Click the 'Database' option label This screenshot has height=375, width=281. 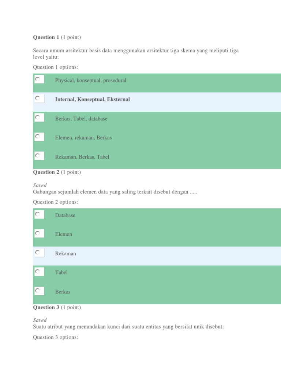65,215
